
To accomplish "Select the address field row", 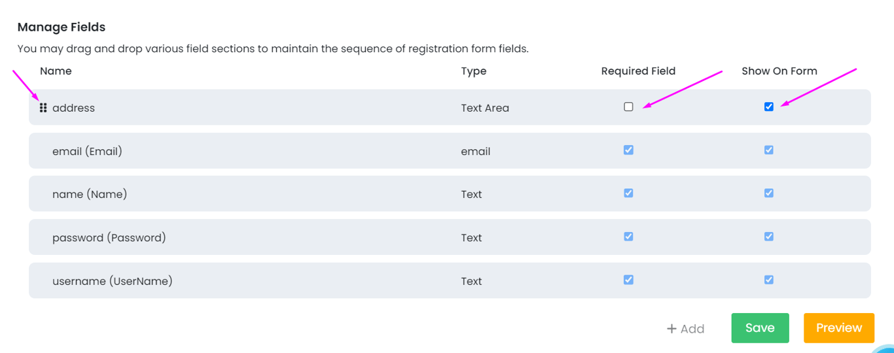I will click(73, 108).
